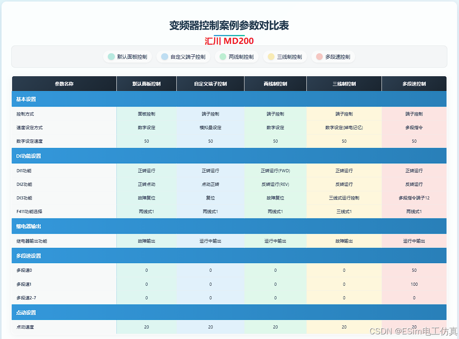Image resolution: width=459 pixels, height=339 pixels.
Task: Click the 多段速2-7 row label
Action: 26,298
